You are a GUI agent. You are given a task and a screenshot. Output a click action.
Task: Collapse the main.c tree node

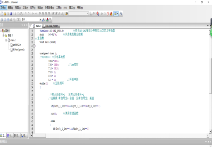point(6,40)
